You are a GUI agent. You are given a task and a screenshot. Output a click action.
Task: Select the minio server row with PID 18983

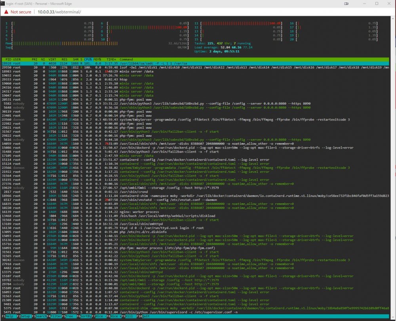point(195,71)
